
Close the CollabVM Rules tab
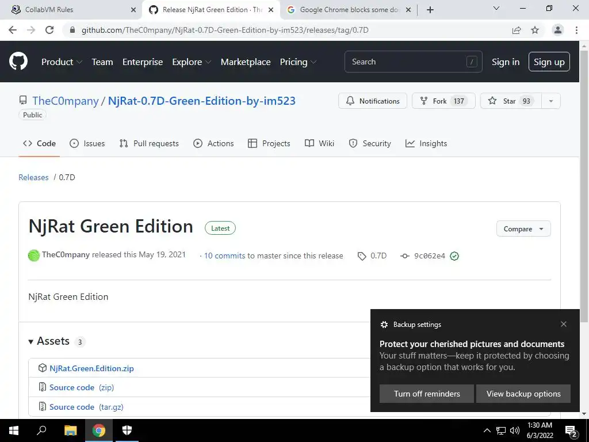[133, 10]
